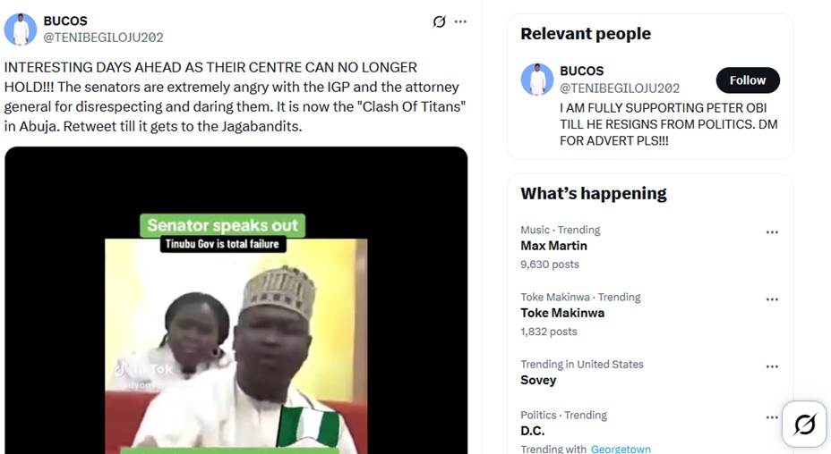The width and height of the screenshot is (831, 454).
Task: View the Sovey trending topic
Action: point(538,380)
